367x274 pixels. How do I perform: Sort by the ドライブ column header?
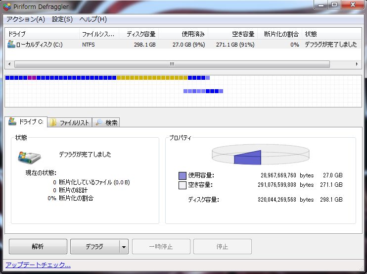click(43, 34)
